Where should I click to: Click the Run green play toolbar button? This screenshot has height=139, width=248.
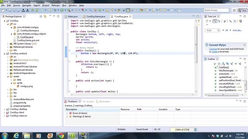tap(62, 10)
